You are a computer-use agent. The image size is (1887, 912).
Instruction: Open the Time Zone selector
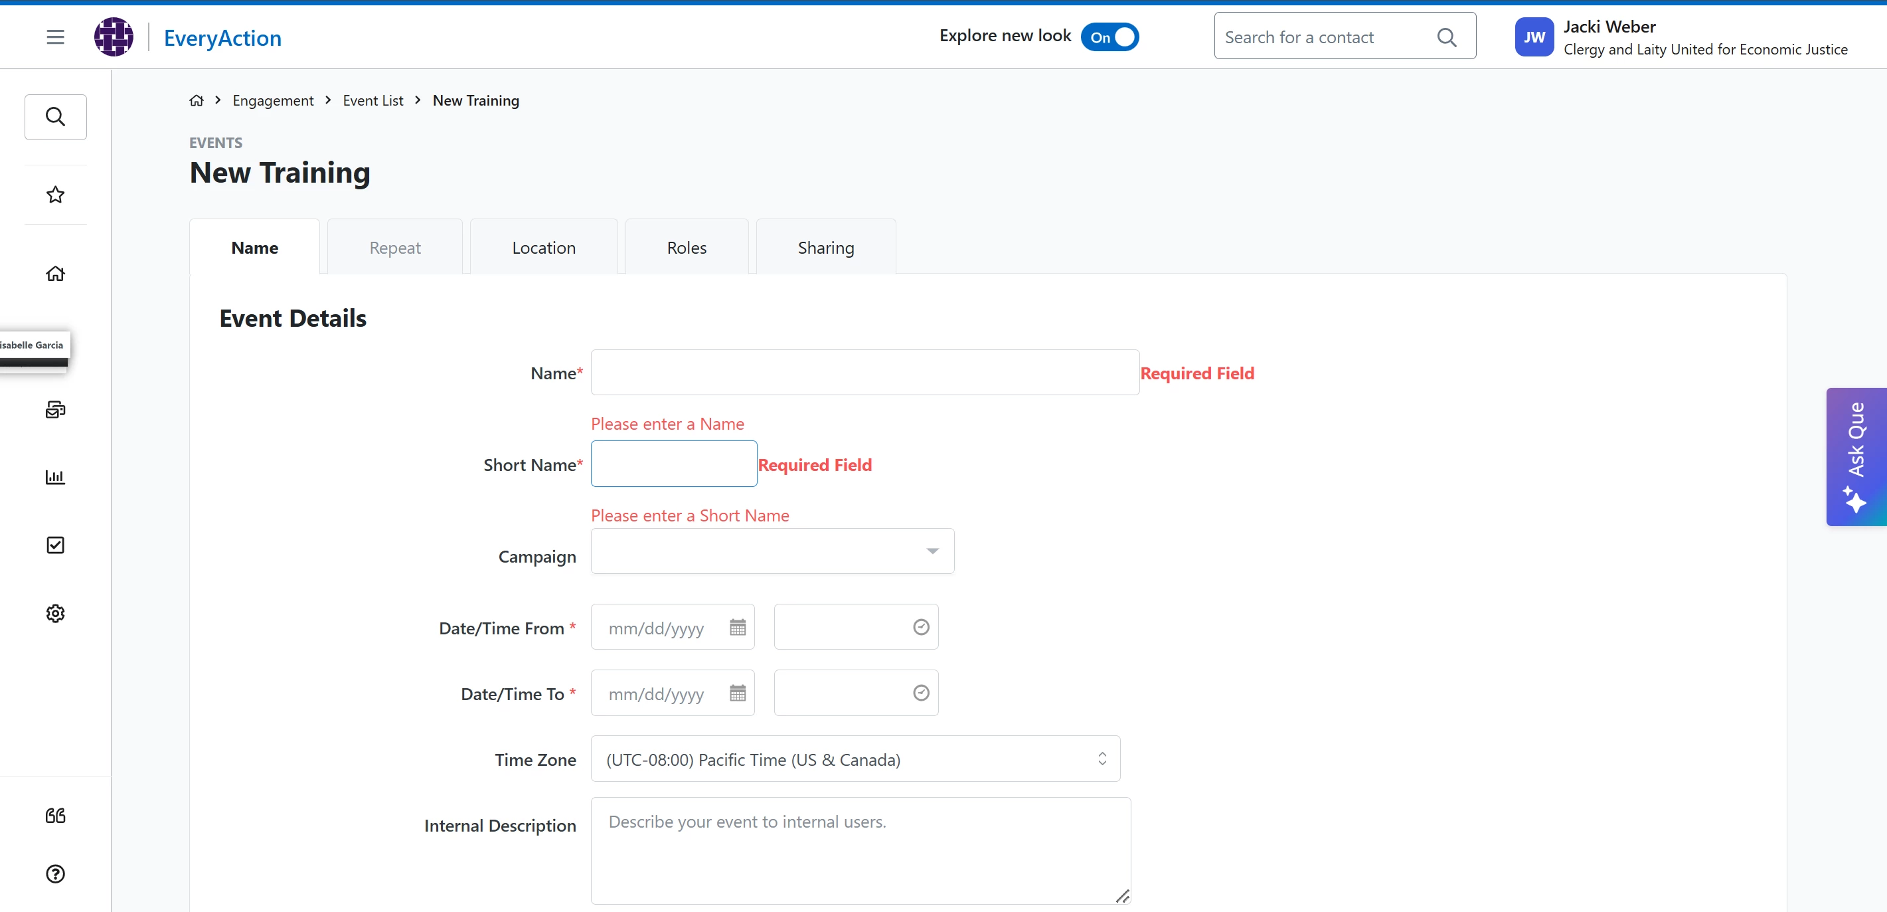coord(855,759)
